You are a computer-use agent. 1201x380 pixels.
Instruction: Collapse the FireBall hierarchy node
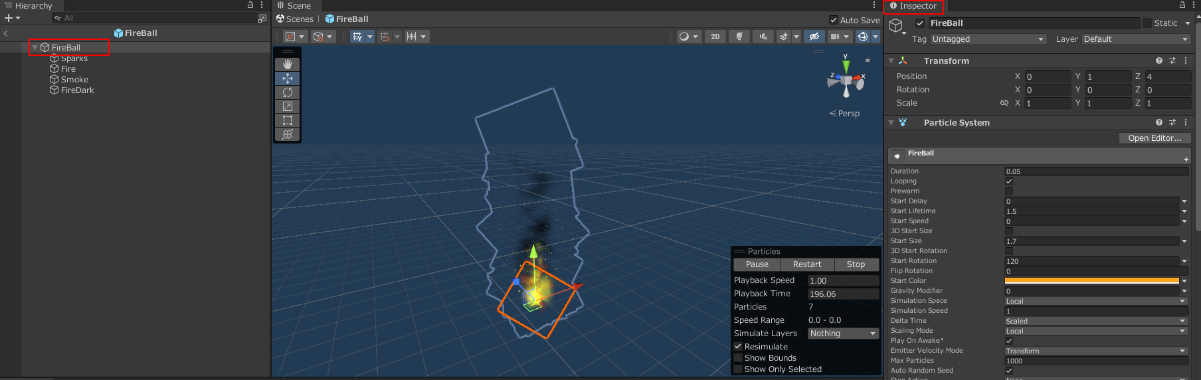[x=35, y=48]
